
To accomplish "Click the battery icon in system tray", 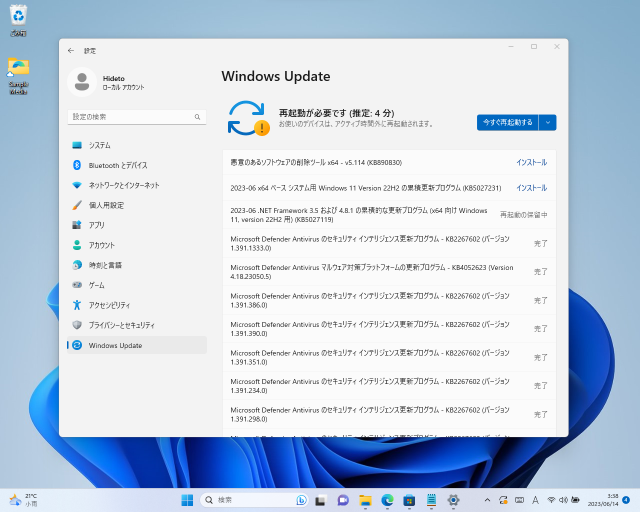I will (575, 499).
